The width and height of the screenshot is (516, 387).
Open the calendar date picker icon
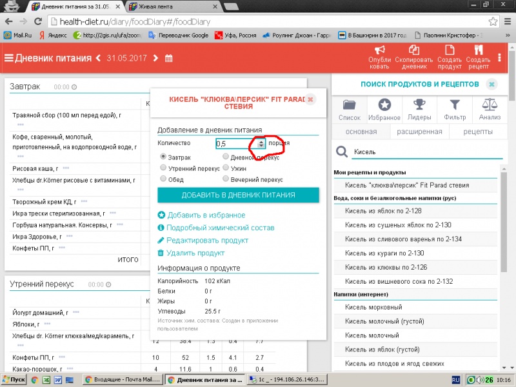169,59
